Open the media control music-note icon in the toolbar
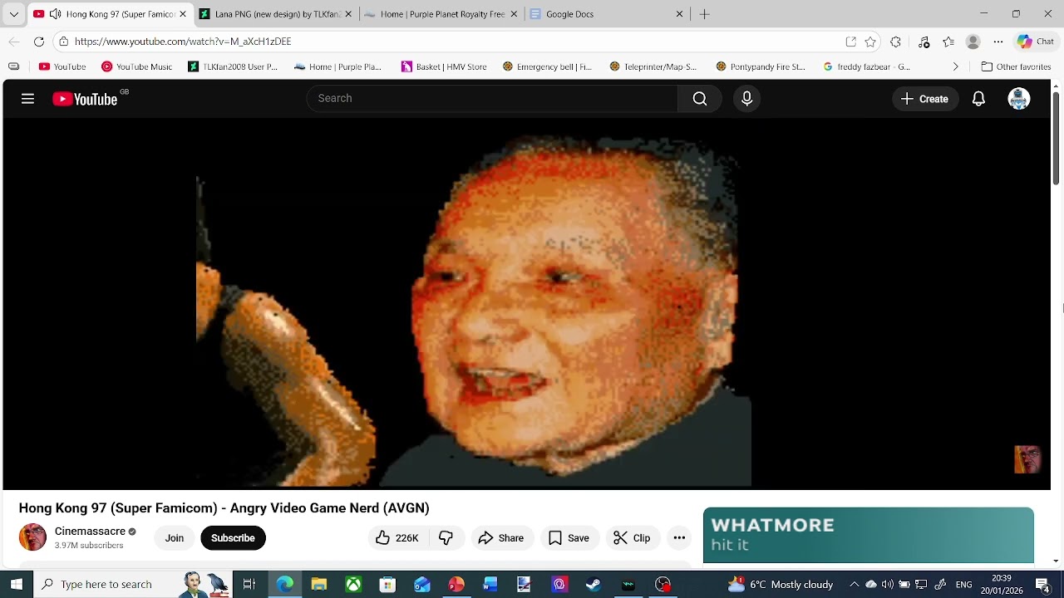Image resolution: width=1064 pixels, height=598 pixels. click(924, 42)
